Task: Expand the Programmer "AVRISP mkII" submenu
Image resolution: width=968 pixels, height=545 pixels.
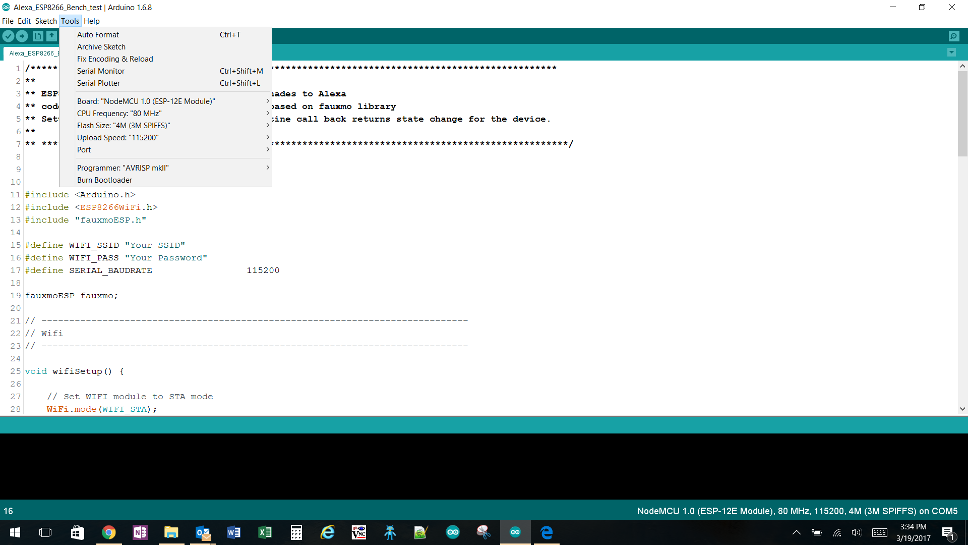Action: tap(123, 168)
